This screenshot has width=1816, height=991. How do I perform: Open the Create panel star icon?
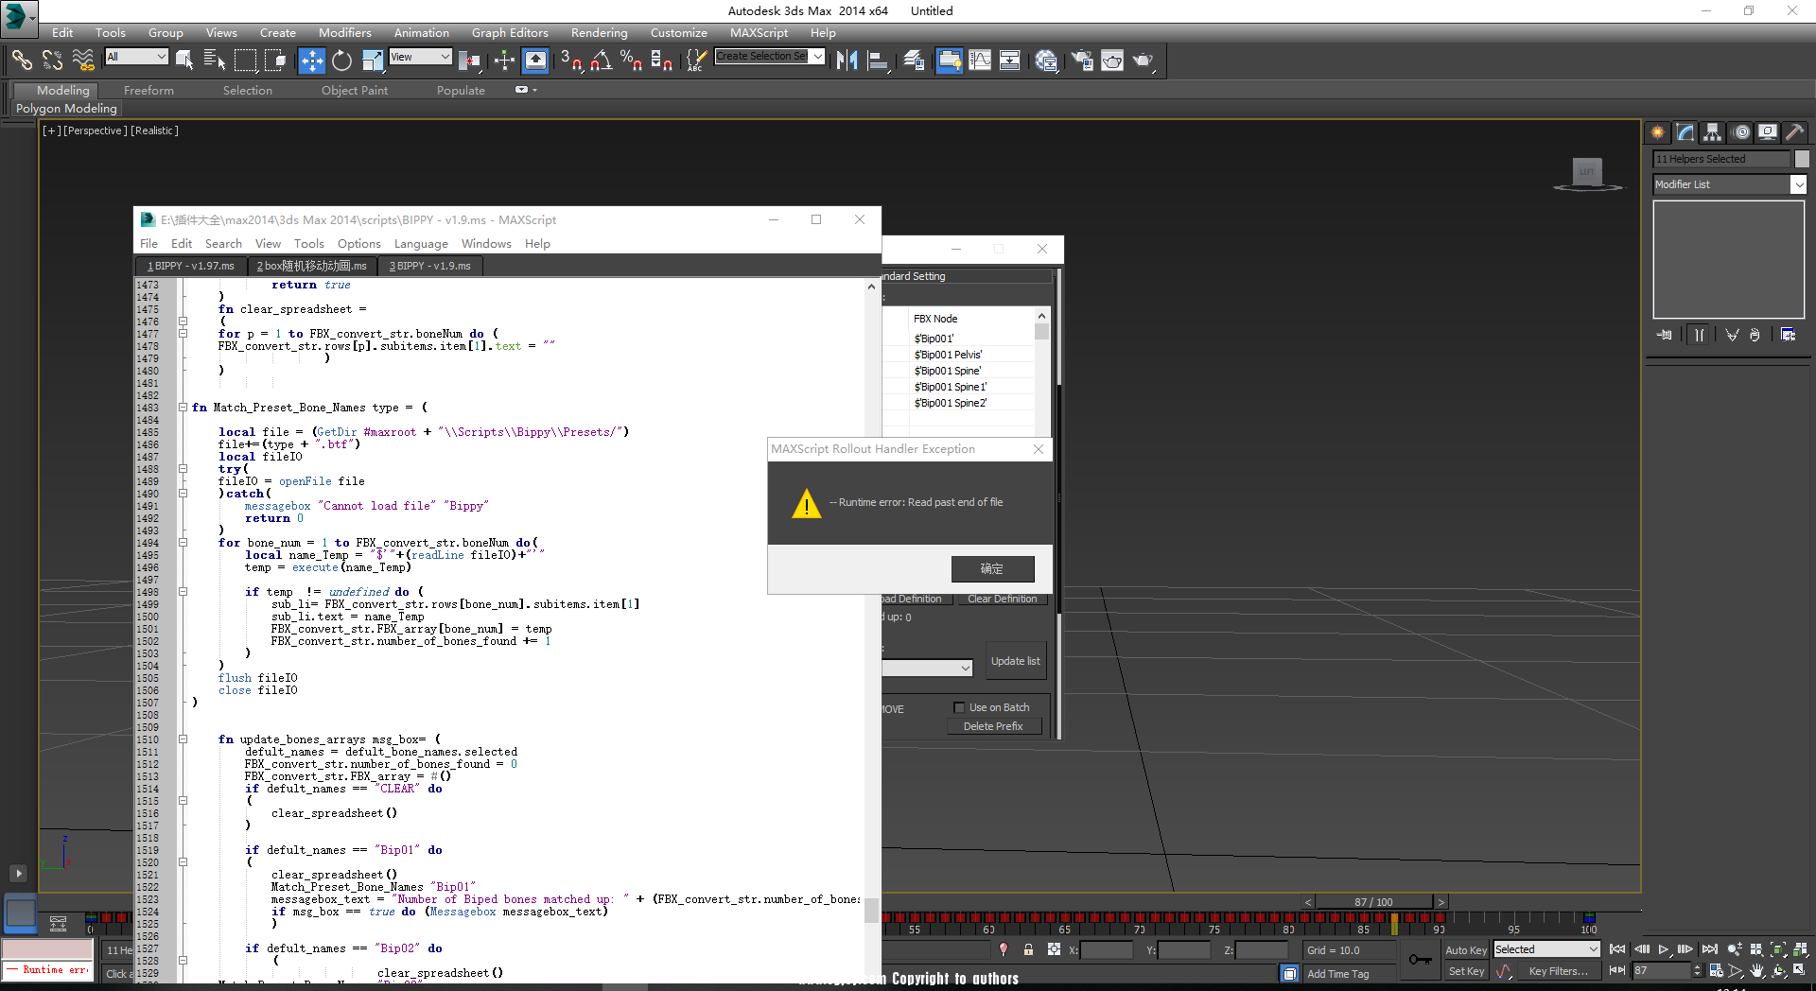(1657, 132)
